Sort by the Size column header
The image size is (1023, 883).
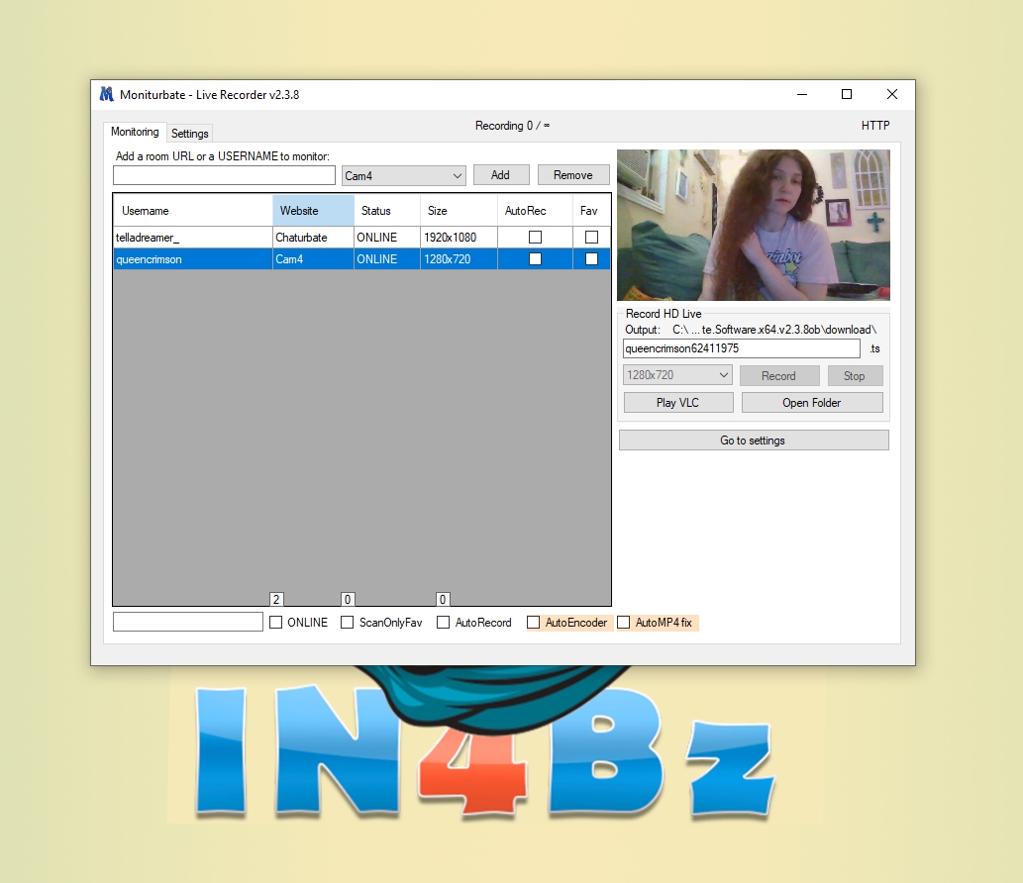click(459, 211)
